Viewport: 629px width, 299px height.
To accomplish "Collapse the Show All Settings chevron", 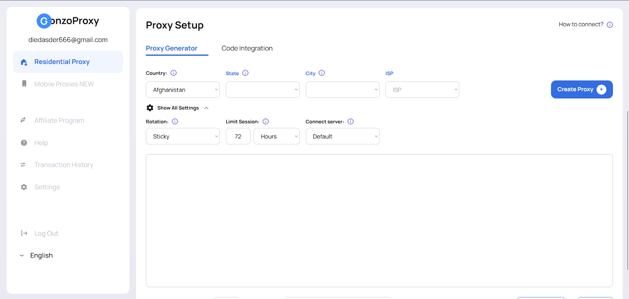I will click(x=206, y=108).
